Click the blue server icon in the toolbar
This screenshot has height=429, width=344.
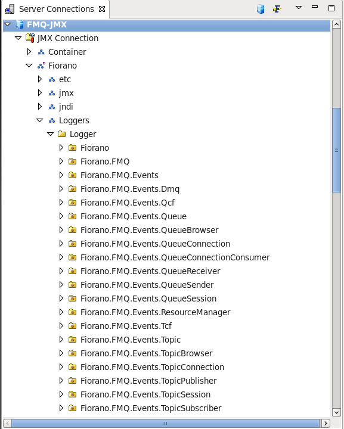261,9
